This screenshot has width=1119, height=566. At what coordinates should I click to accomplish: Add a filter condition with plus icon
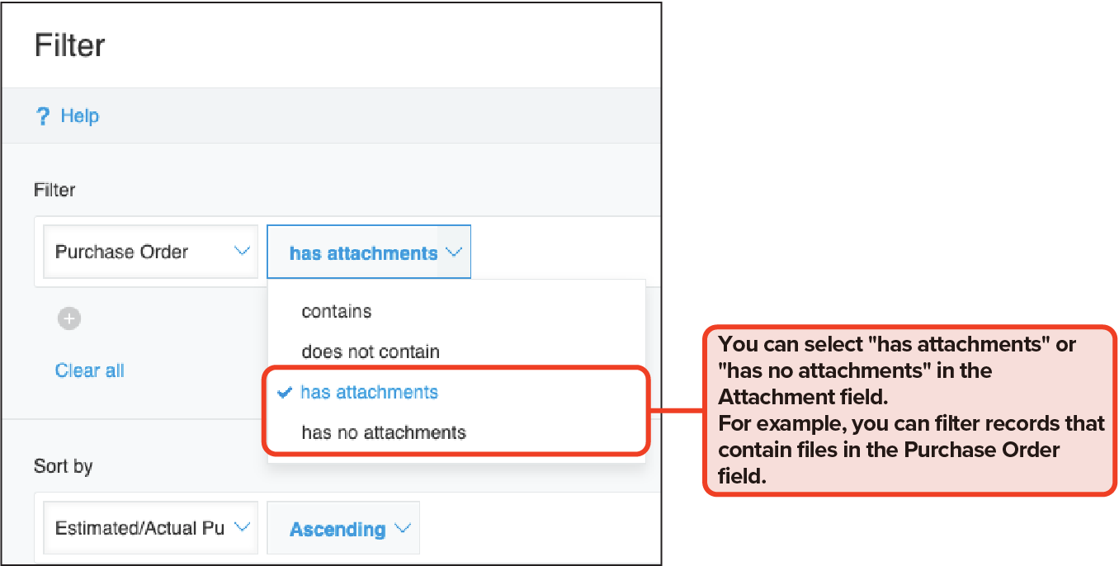coord(69,318)
